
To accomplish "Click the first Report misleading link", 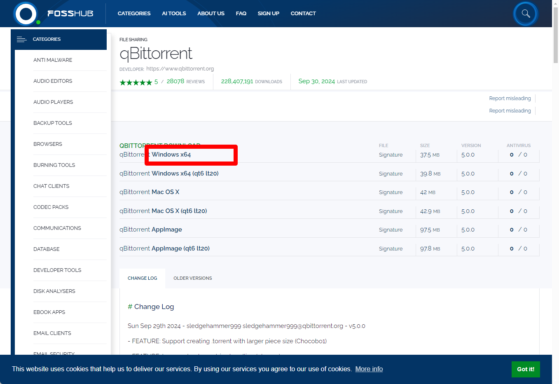I will coord(510,98).
